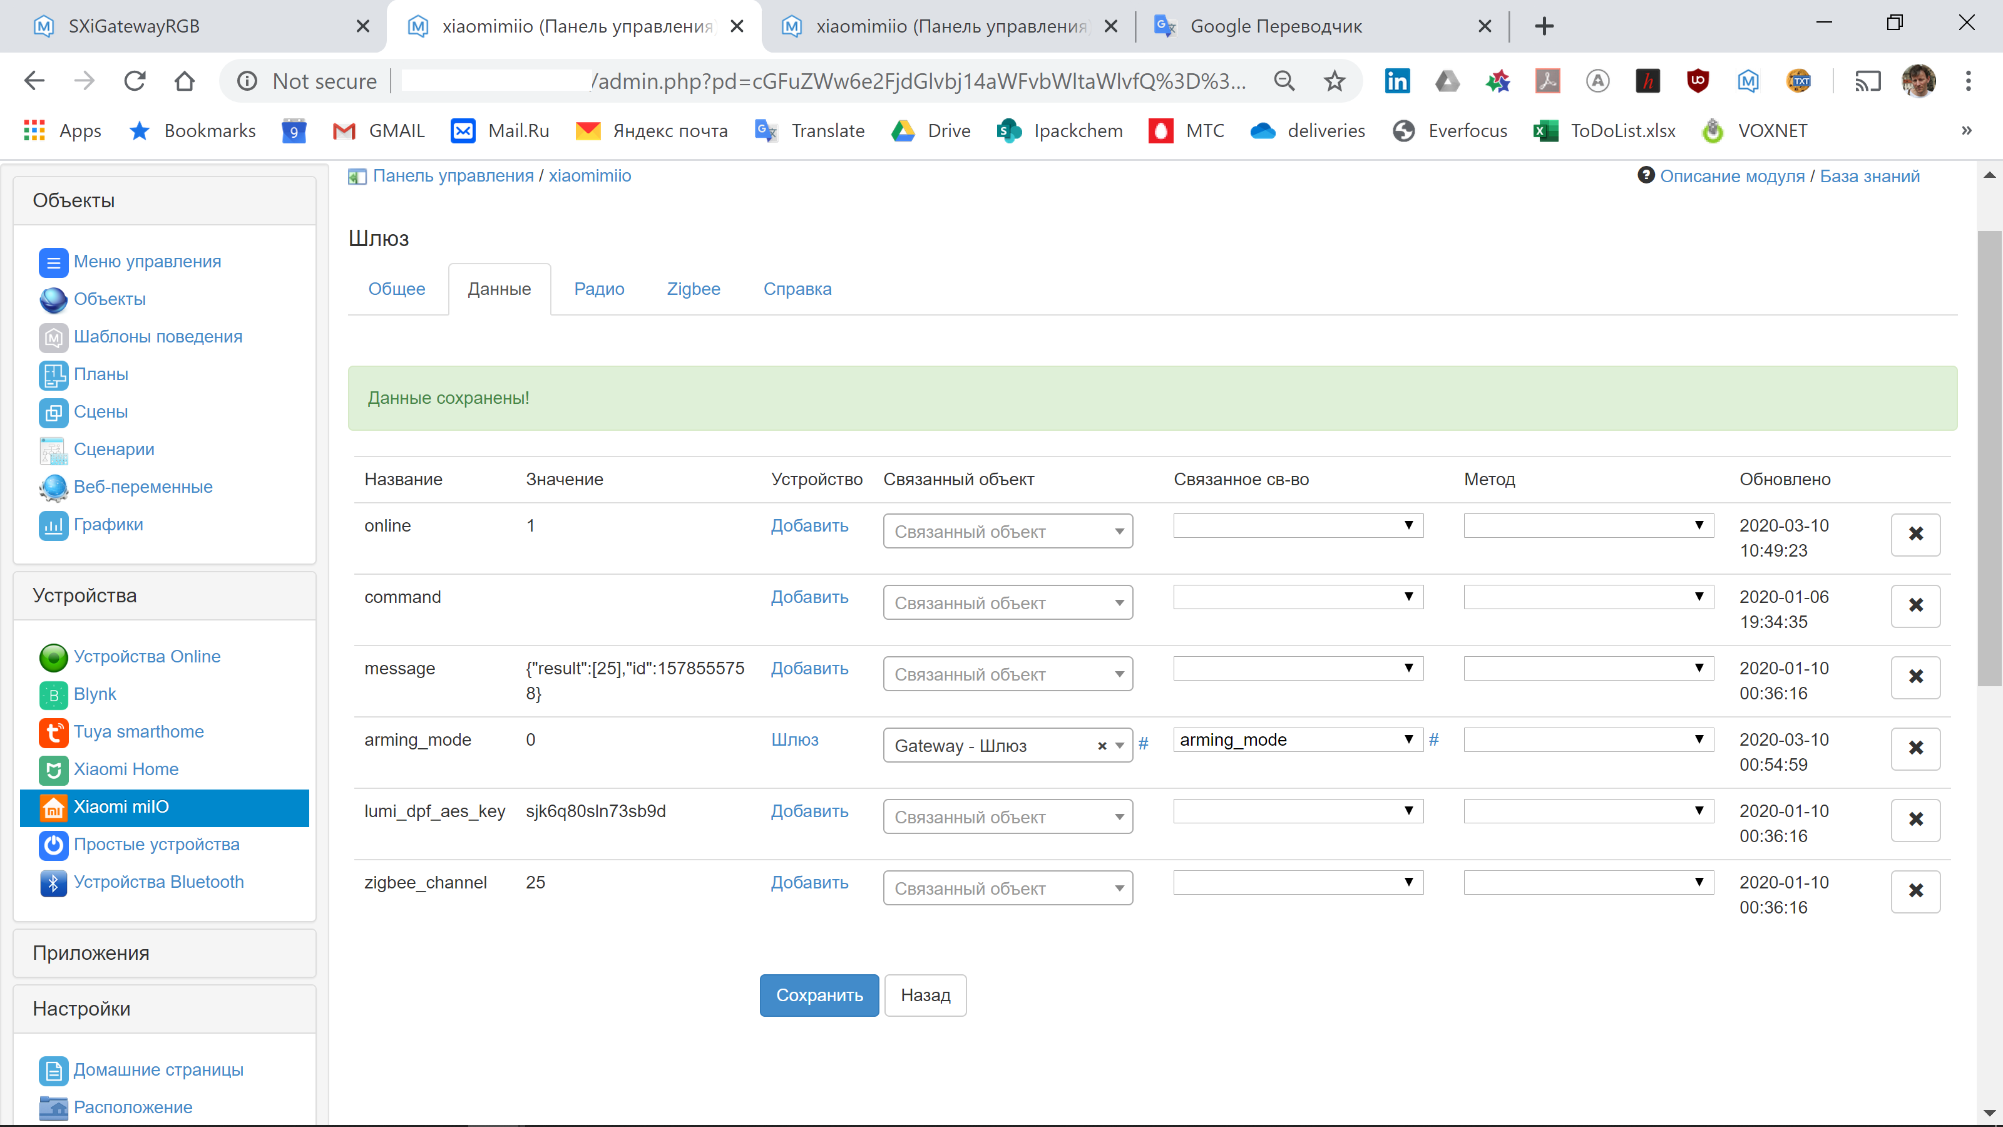
Task: Expand the Приложения sidebar section
Action: click(x=164, y=954)
